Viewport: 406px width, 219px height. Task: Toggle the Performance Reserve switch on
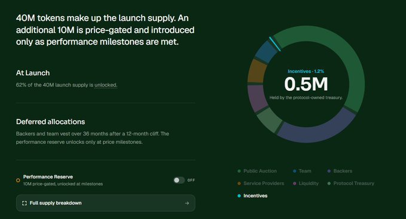pos(179,180)
